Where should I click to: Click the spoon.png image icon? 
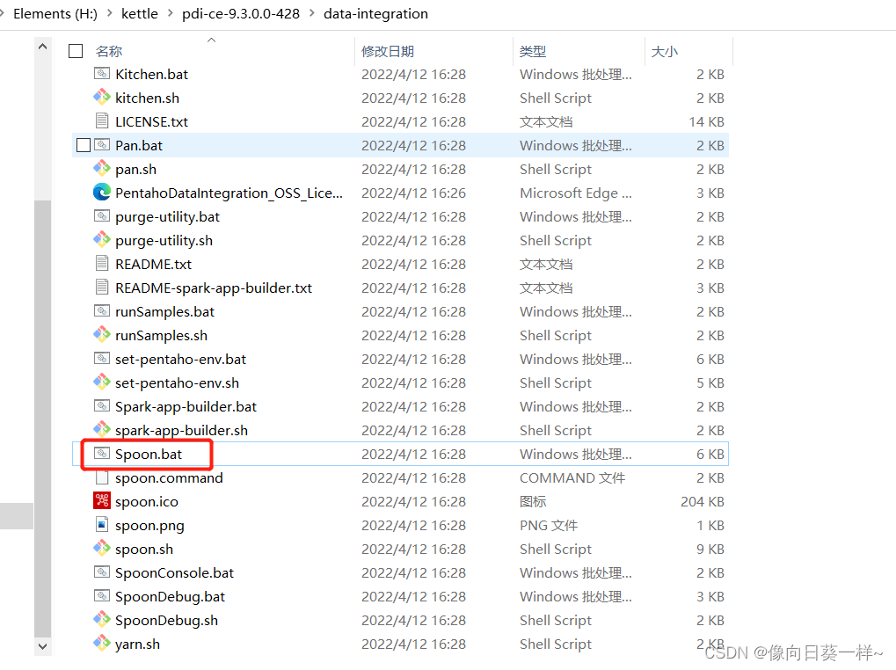tap(102, 525)
